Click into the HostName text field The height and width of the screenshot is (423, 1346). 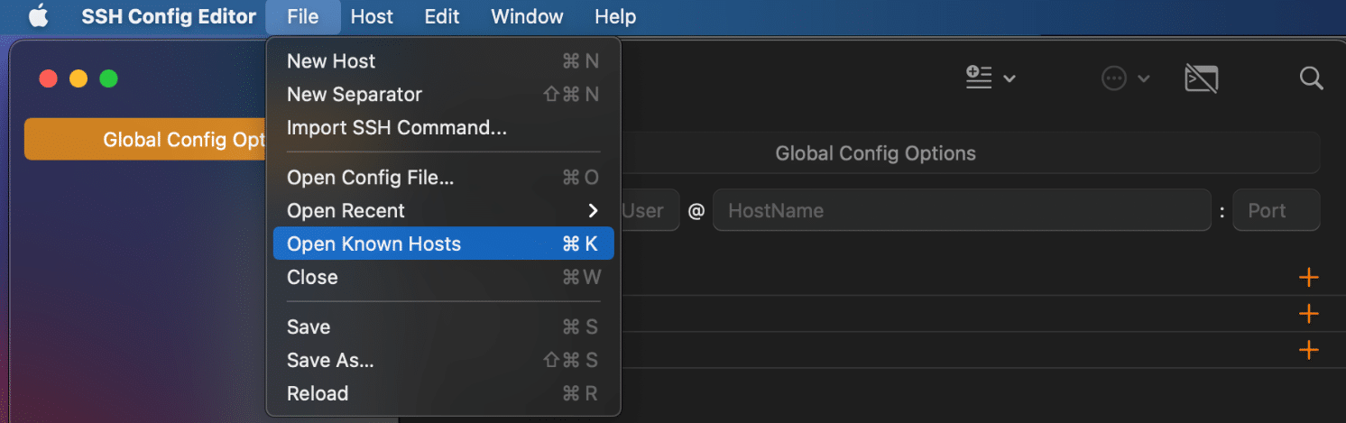(961, 211)
